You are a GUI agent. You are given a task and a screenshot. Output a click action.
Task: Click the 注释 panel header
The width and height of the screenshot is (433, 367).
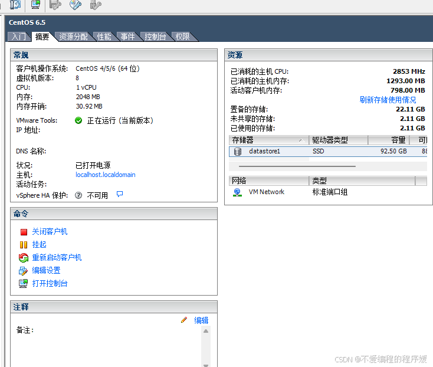[x=114, y=307]
